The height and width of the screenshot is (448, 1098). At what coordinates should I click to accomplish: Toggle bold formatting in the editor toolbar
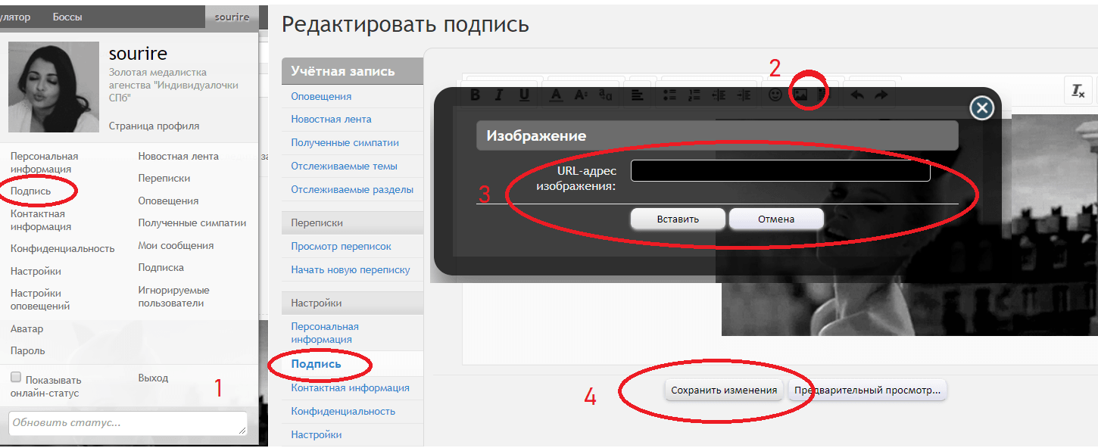476,95
